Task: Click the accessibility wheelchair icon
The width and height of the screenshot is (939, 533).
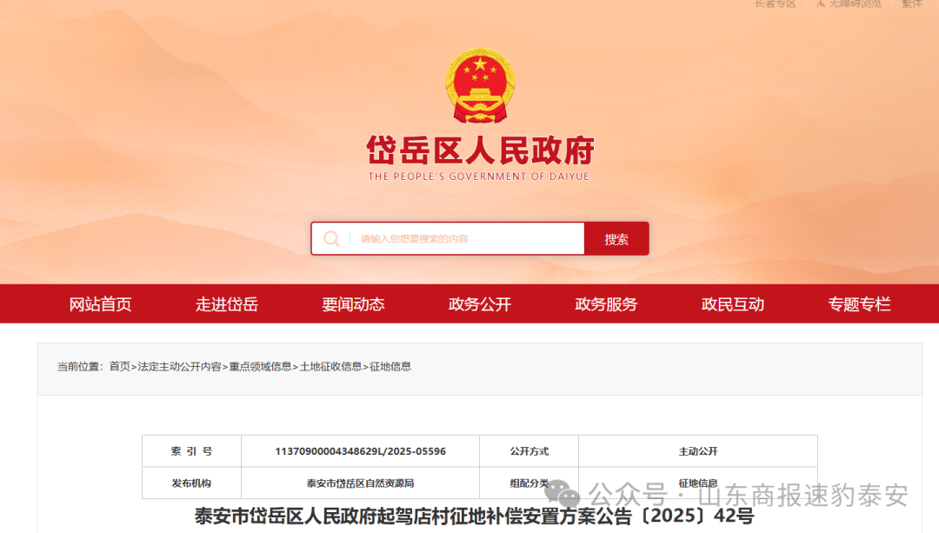Action: 820,3
